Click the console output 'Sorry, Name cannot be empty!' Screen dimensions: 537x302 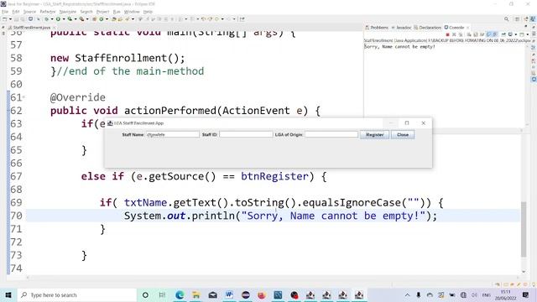[399, 47]
